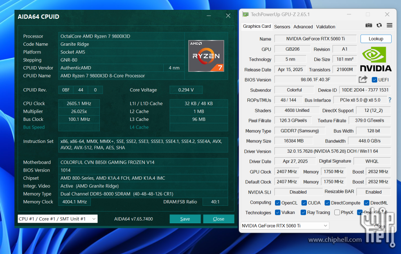Click the CPU Clock value '2605.1 MHz'
This screenshot has height=254, width=401.
[x=79, y=103]
